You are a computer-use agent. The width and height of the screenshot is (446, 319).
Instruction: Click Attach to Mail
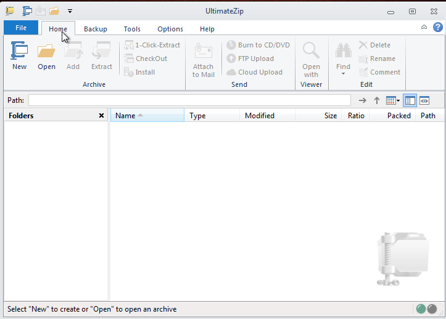tap(203, 60)
